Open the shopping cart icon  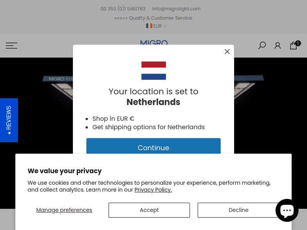(293, 46)
